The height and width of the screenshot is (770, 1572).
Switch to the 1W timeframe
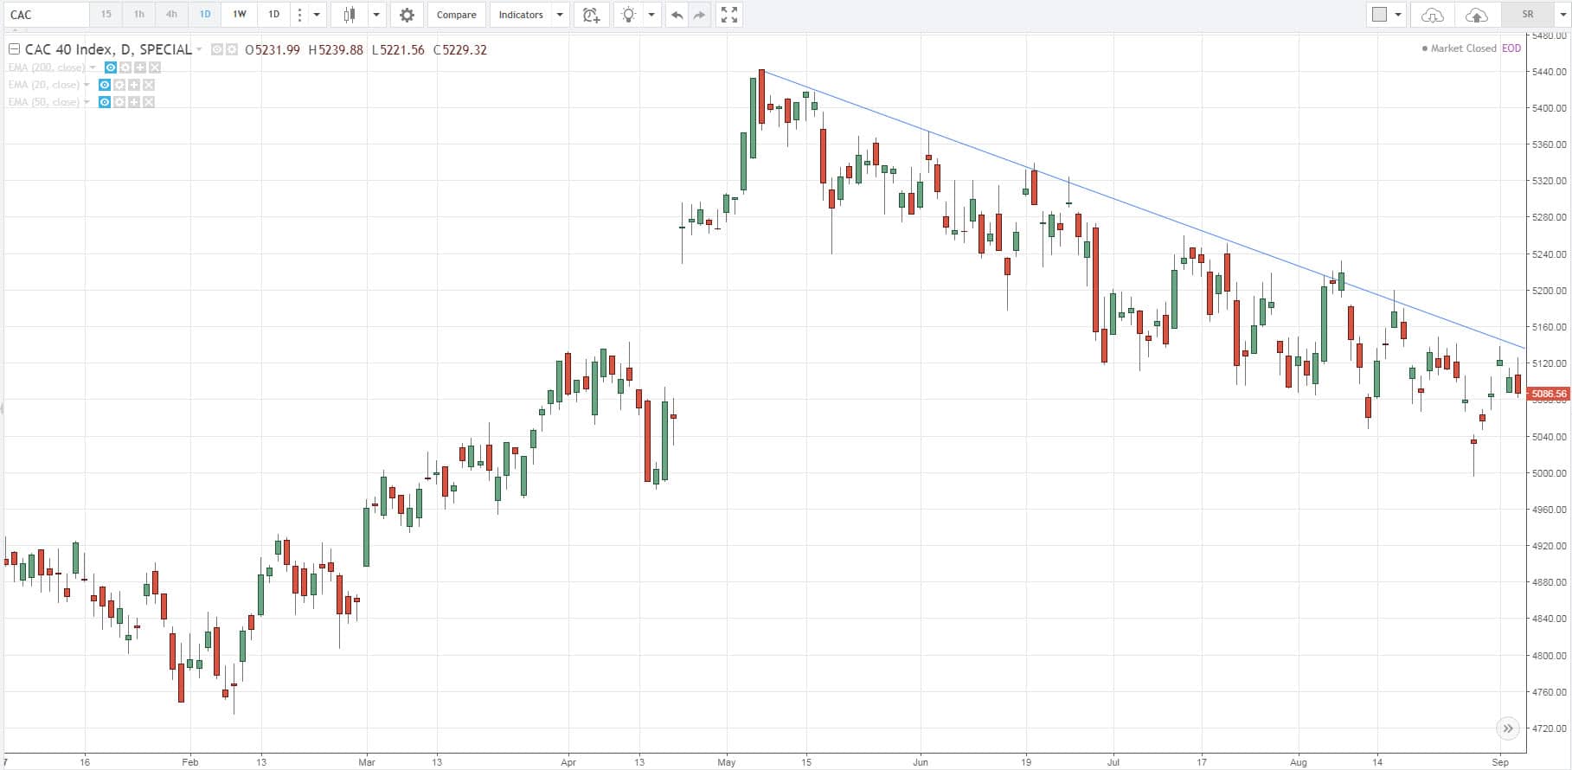[240, 15]
